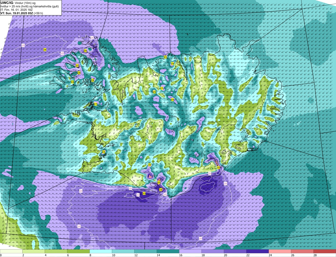Click the 'IT: Fim. 16. 01. 2025 18Z' line

(17, 10)
